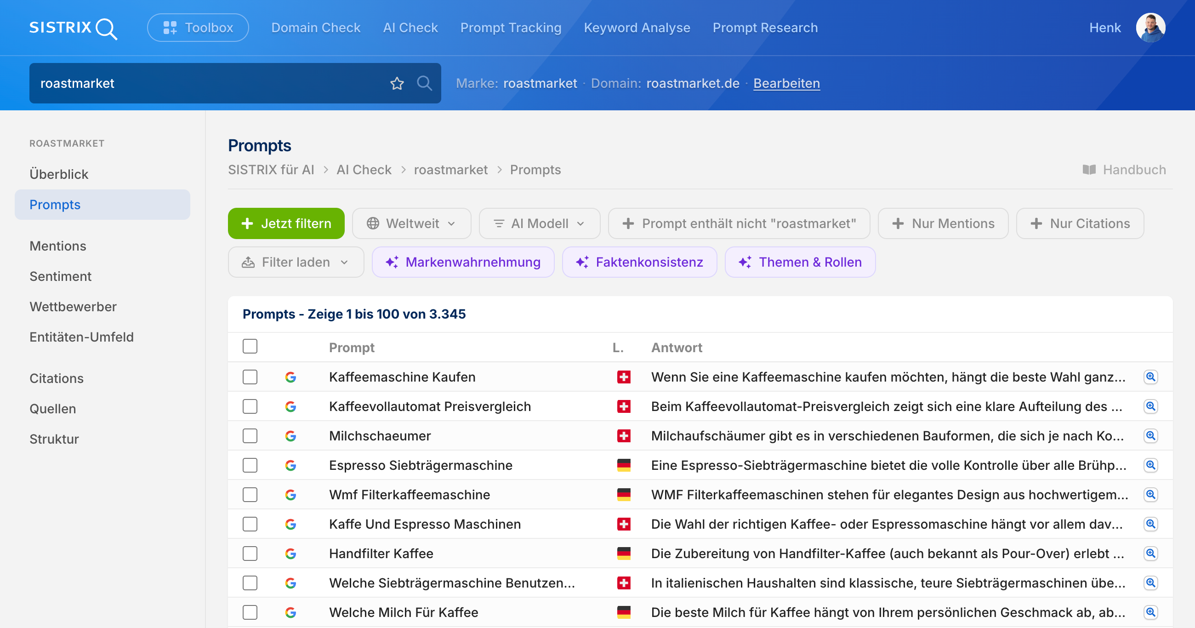The height and width of the screenshot is (628, 1195).
Task: Click German flag in Welche Milch Für Kaffee row
Action: (624, 612)
